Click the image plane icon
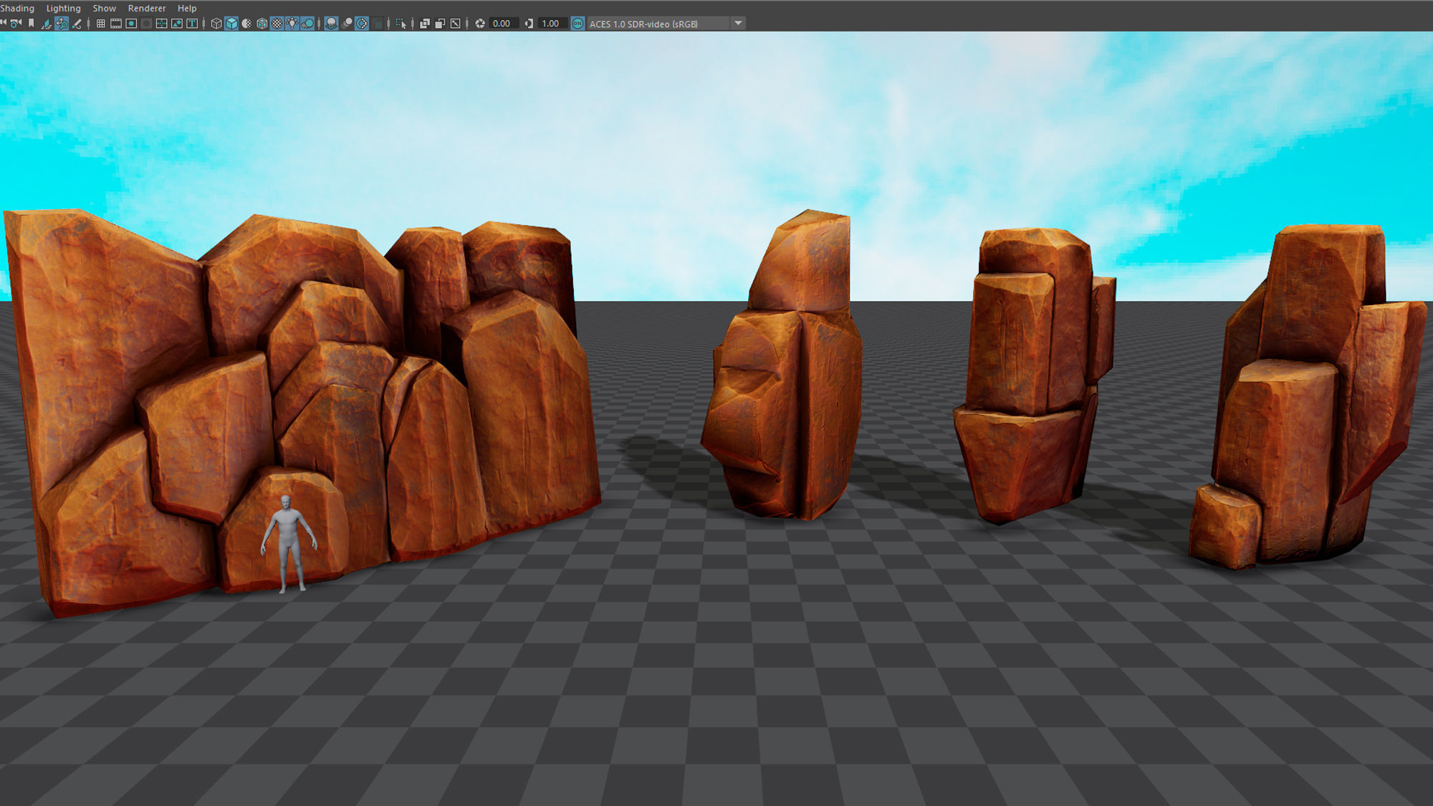 pos(46,24)
